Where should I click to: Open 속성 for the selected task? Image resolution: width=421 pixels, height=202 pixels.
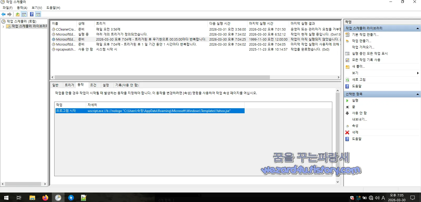pyautogui.click(x=355, y=126)
